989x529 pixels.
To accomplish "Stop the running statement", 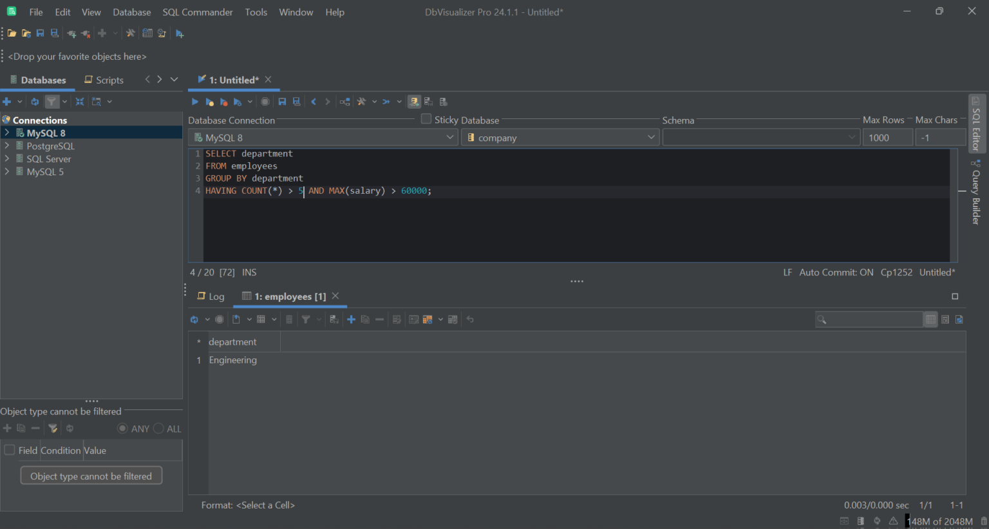I will pyautogui.click(x=265, y=101).
